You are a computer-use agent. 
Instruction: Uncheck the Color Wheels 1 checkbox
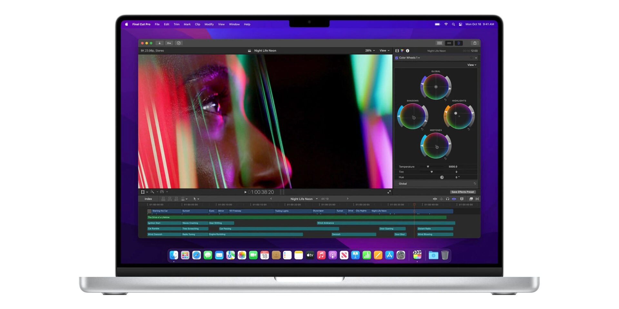click(x=397, y=58)
